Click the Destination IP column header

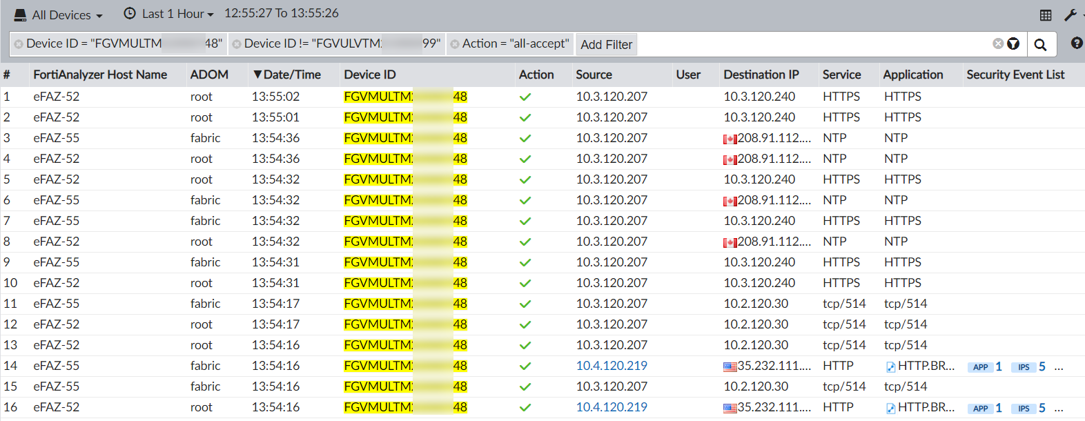(x=761, y=75)
